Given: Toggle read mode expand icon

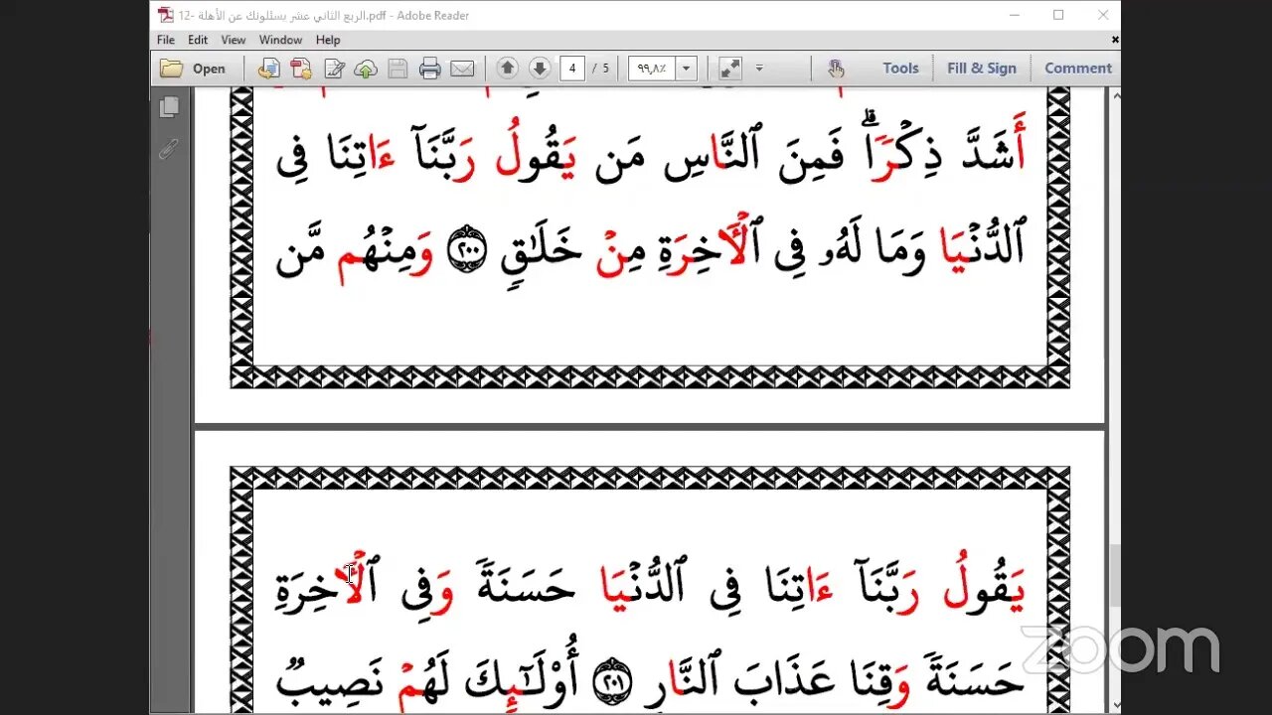Looking at the screenshot, I should tap(730, 69).
